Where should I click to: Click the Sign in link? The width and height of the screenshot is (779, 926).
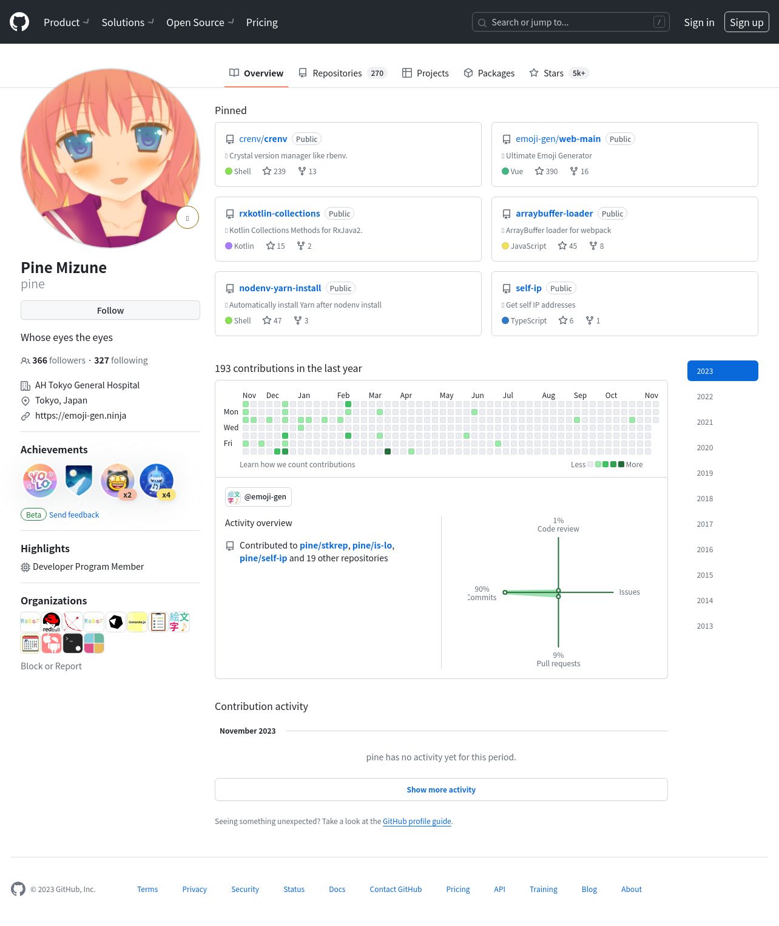(699, 22)
